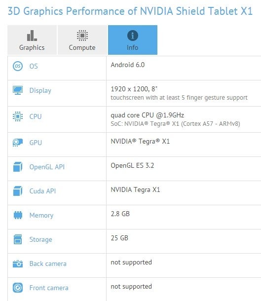Click the Cuda API cube icon
The height and width of the screenshot is (301, 261).
point(18,191)
